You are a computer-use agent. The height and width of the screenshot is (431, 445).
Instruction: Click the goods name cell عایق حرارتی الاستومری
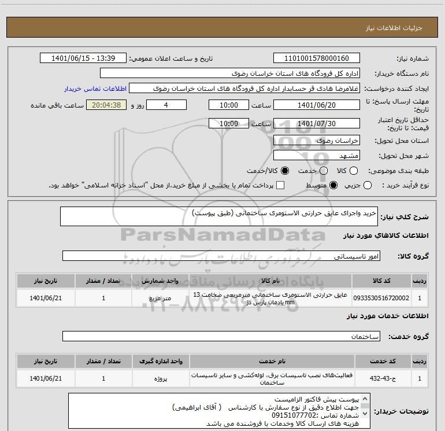pyautogui.click(x=270, y=298)
